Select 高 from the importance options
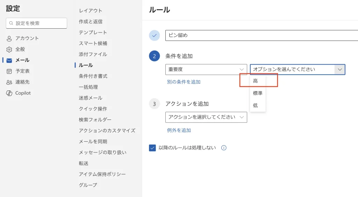 (256, 81)
